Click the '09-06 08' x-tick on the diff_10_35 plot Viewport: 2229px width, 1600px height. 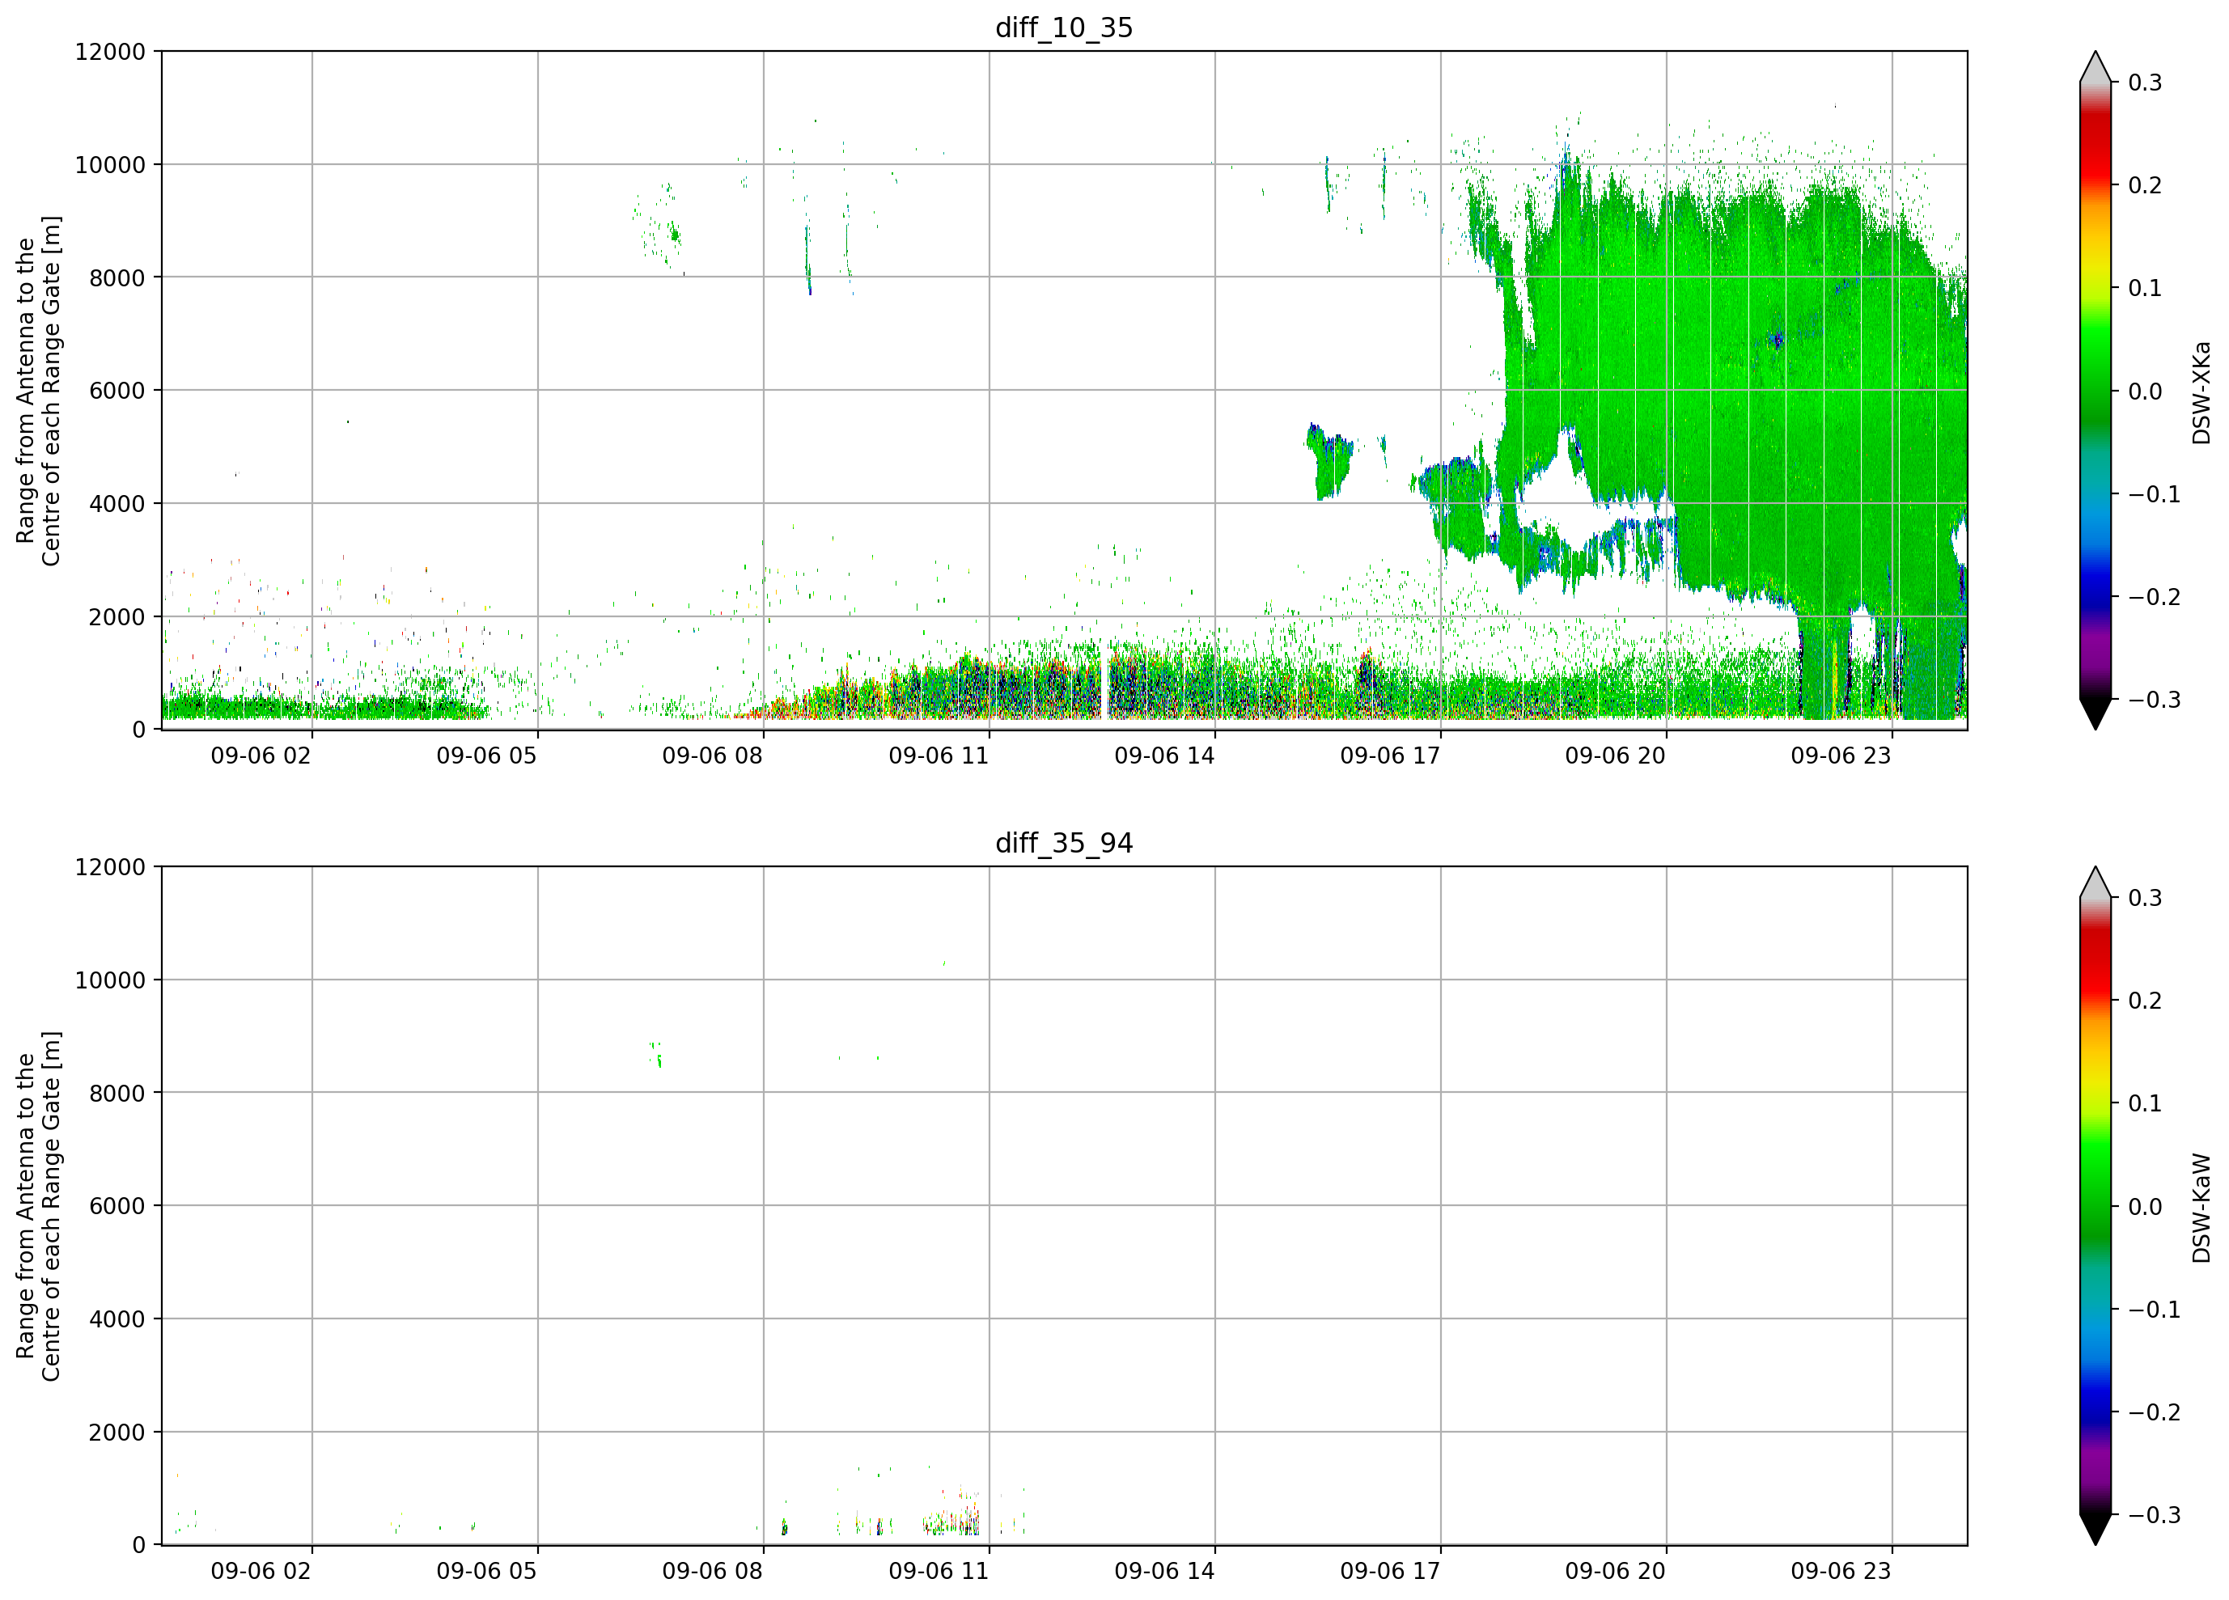tap(713, 756)
